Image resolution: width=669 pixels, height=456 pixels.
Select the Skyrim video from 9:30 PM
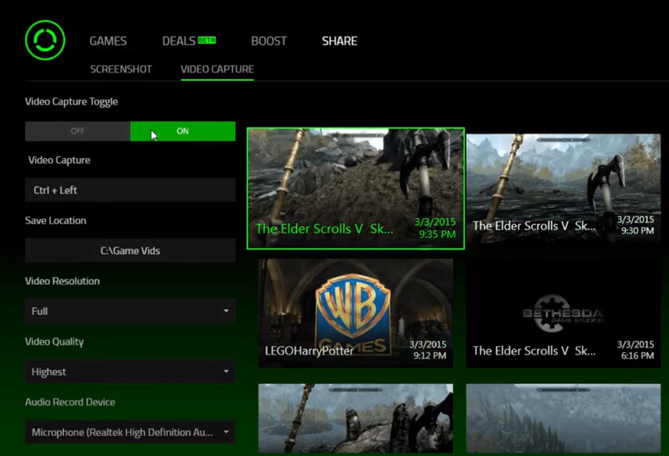point(563,188)
